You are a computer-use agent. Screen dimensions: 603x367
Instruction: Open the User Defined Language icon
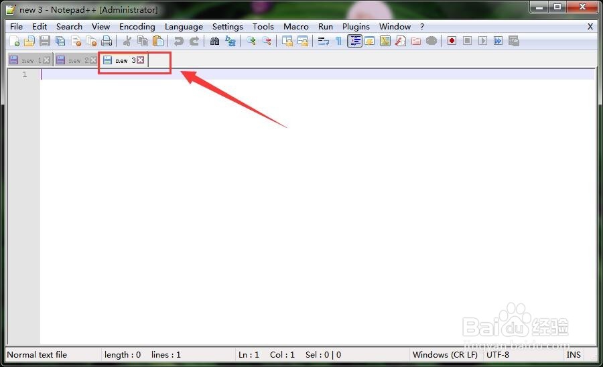(370, 41)
